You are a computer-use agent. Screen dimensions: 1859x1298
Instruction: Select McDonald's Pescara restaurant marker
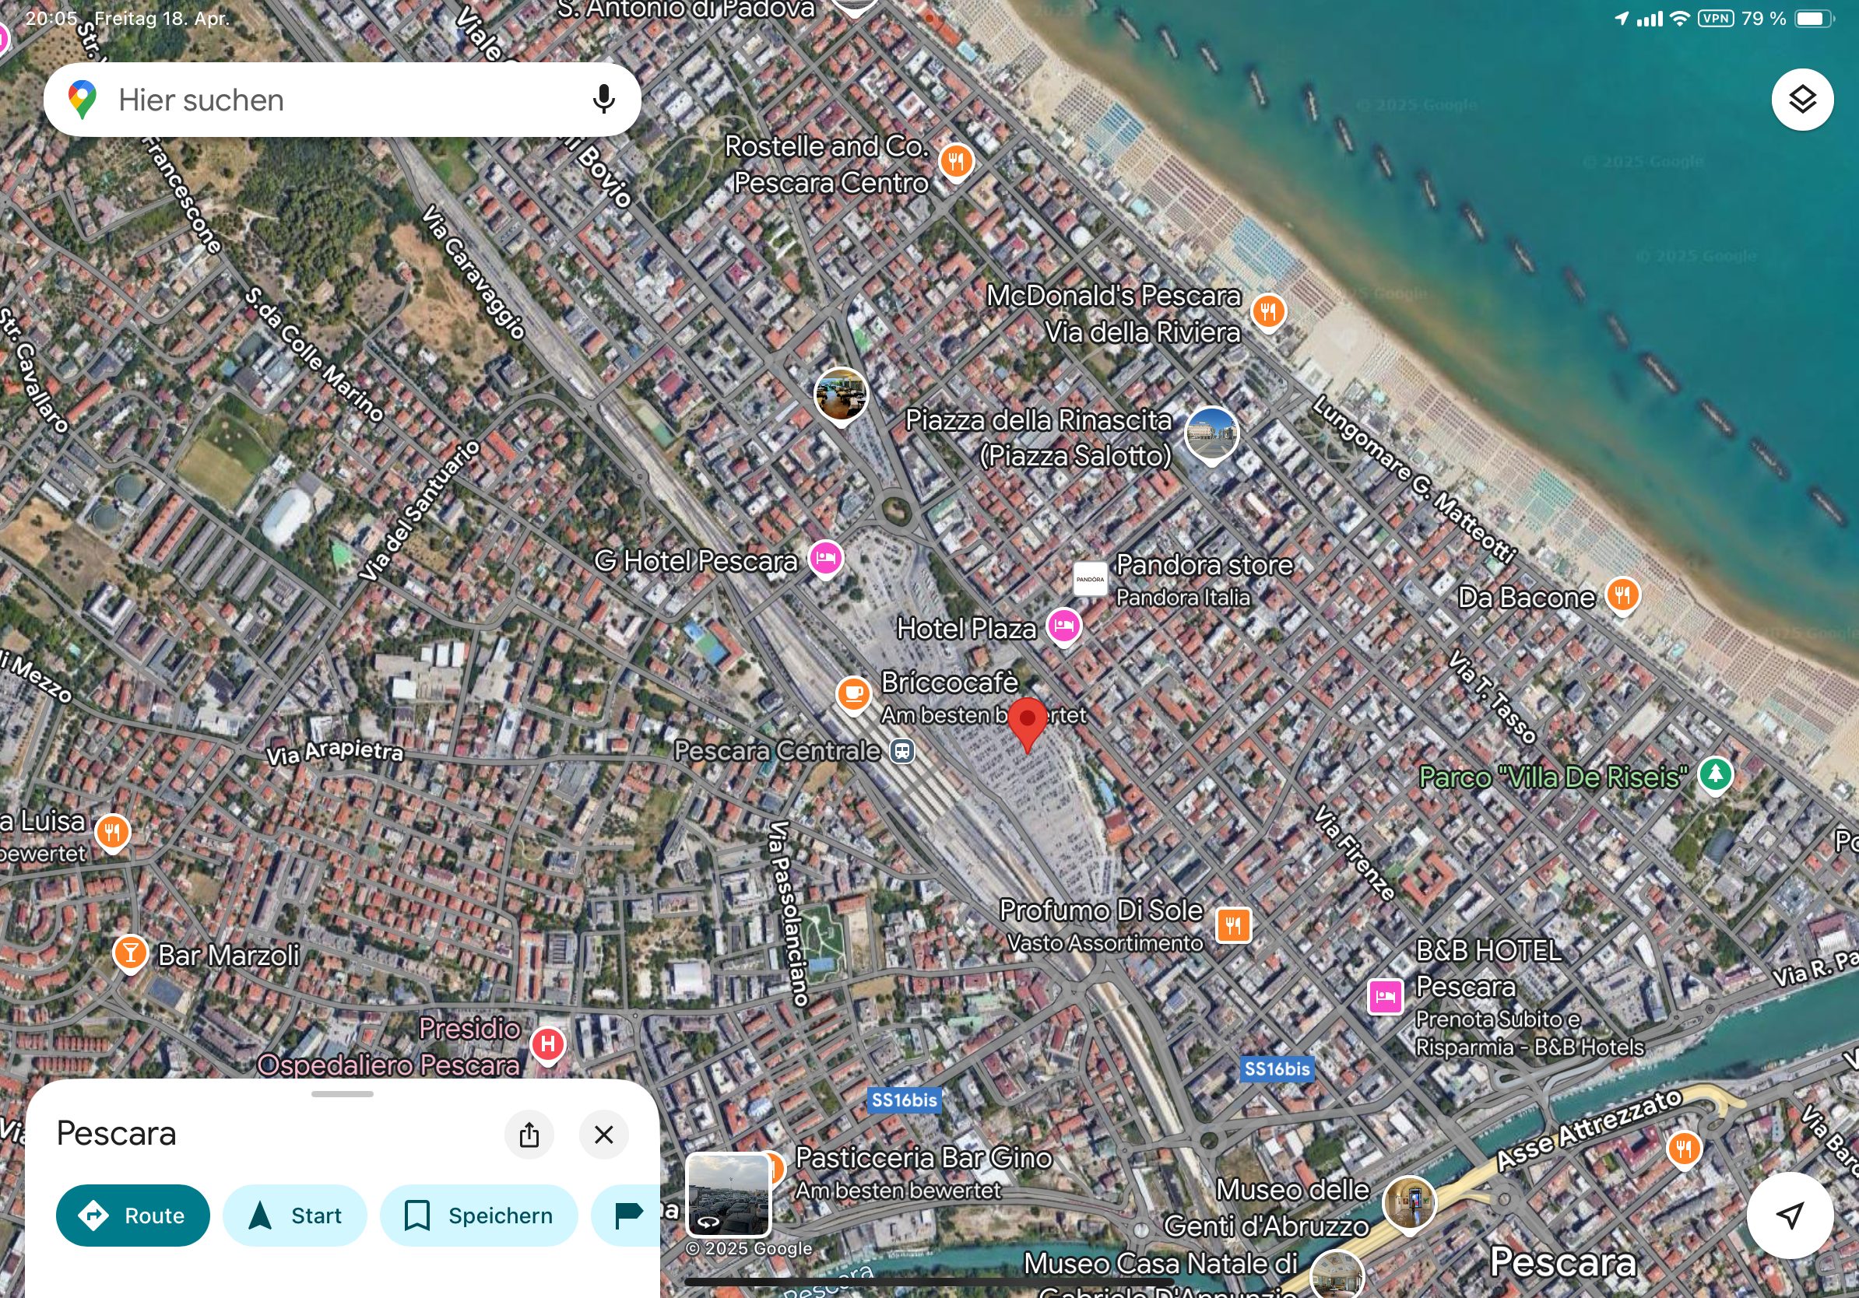(x=1268, y=311)
